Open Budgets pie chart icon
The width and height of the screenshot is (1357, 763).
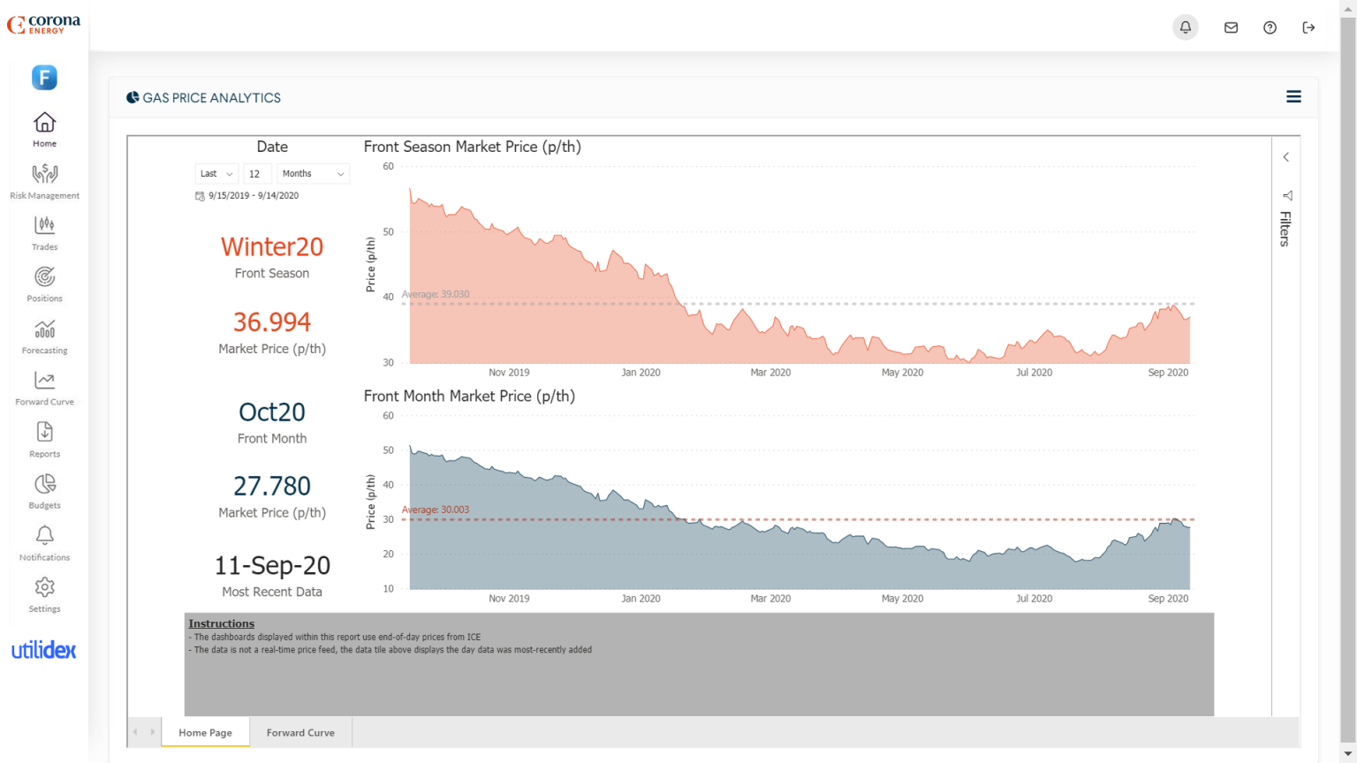(x=44, y=484)
